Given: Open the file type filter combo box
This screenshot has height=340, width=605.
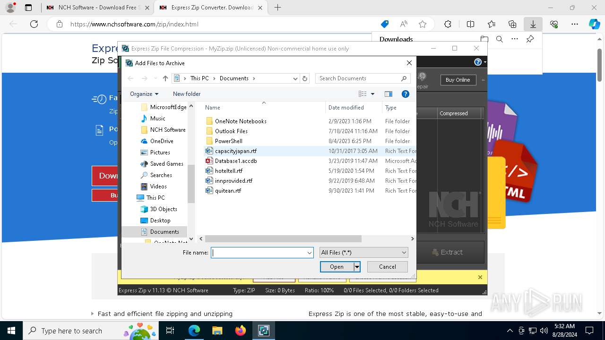Looking at the screenshot, I should [x=363, y=253].
